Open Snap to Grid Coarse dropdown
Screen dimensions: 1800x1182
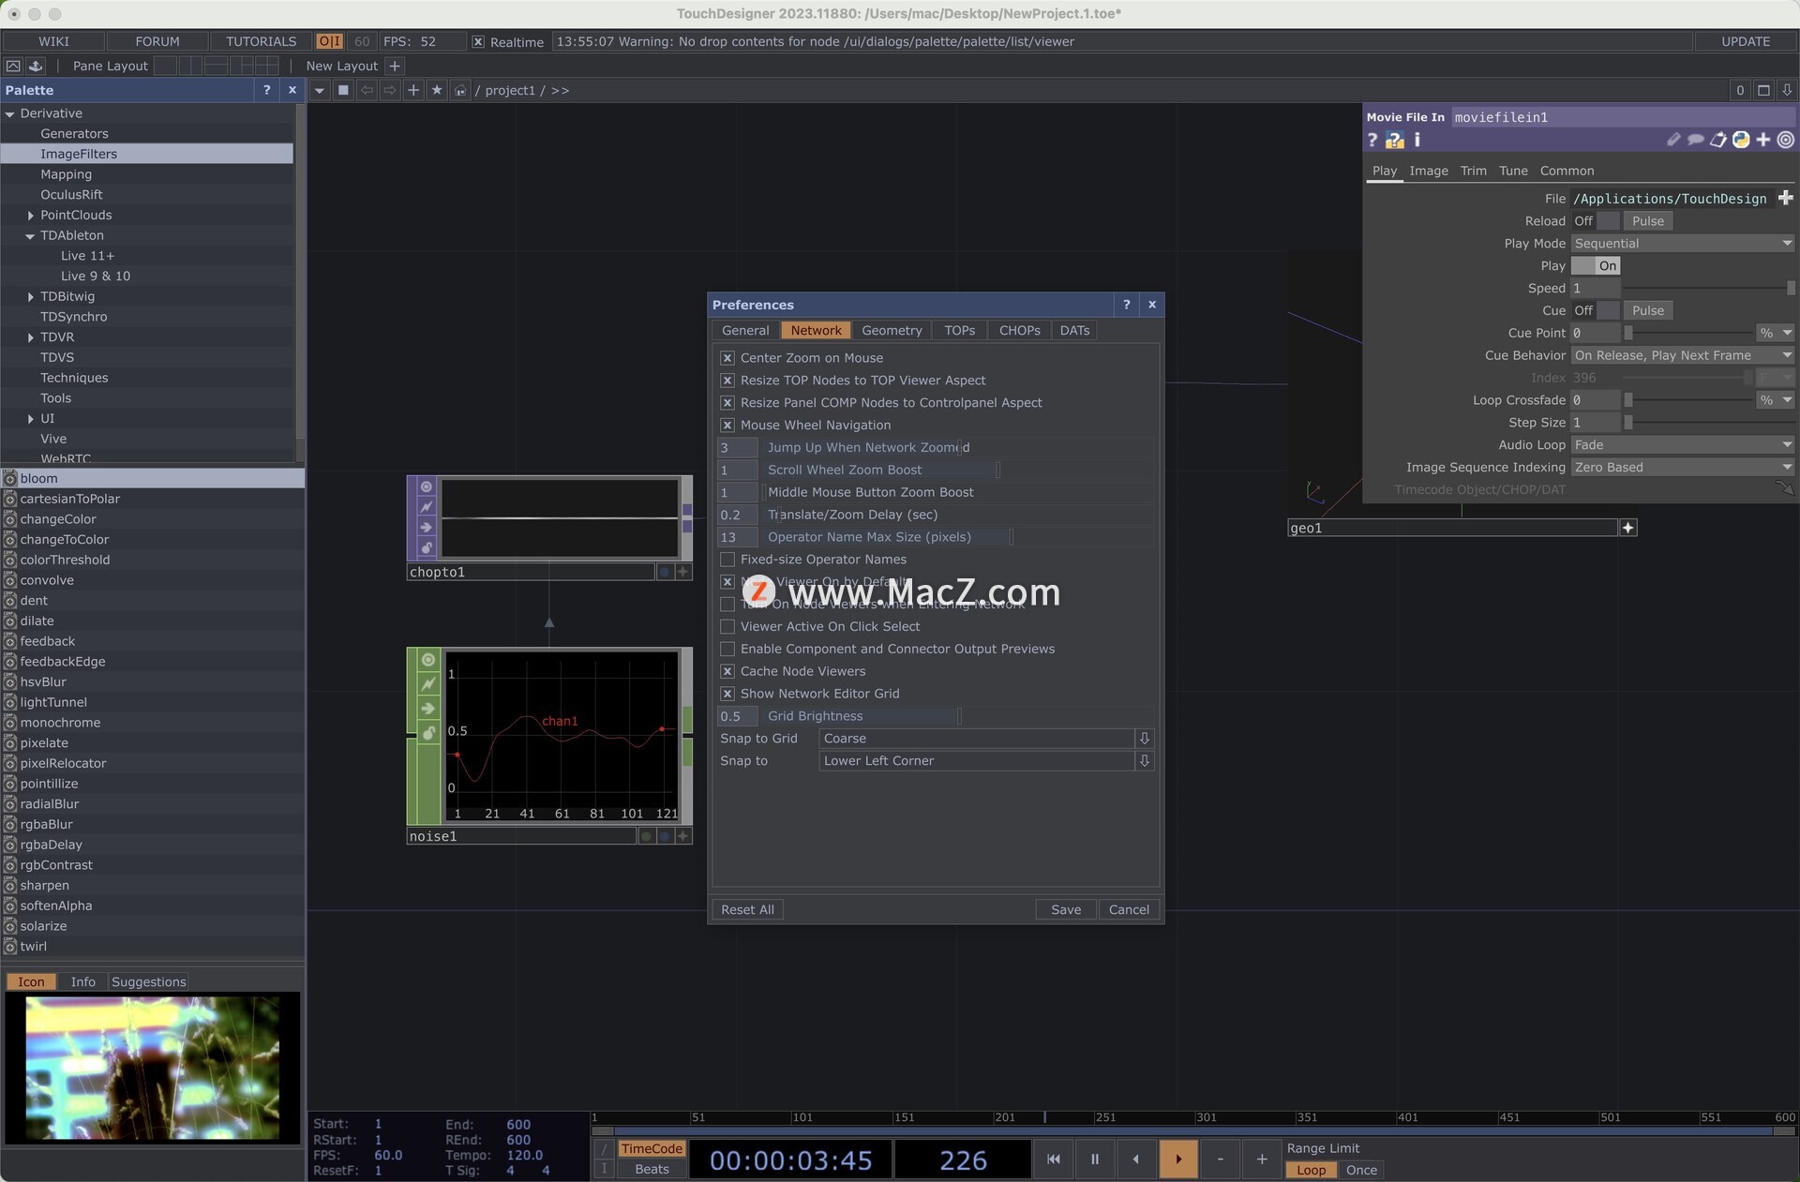click(x=986, y=739)
